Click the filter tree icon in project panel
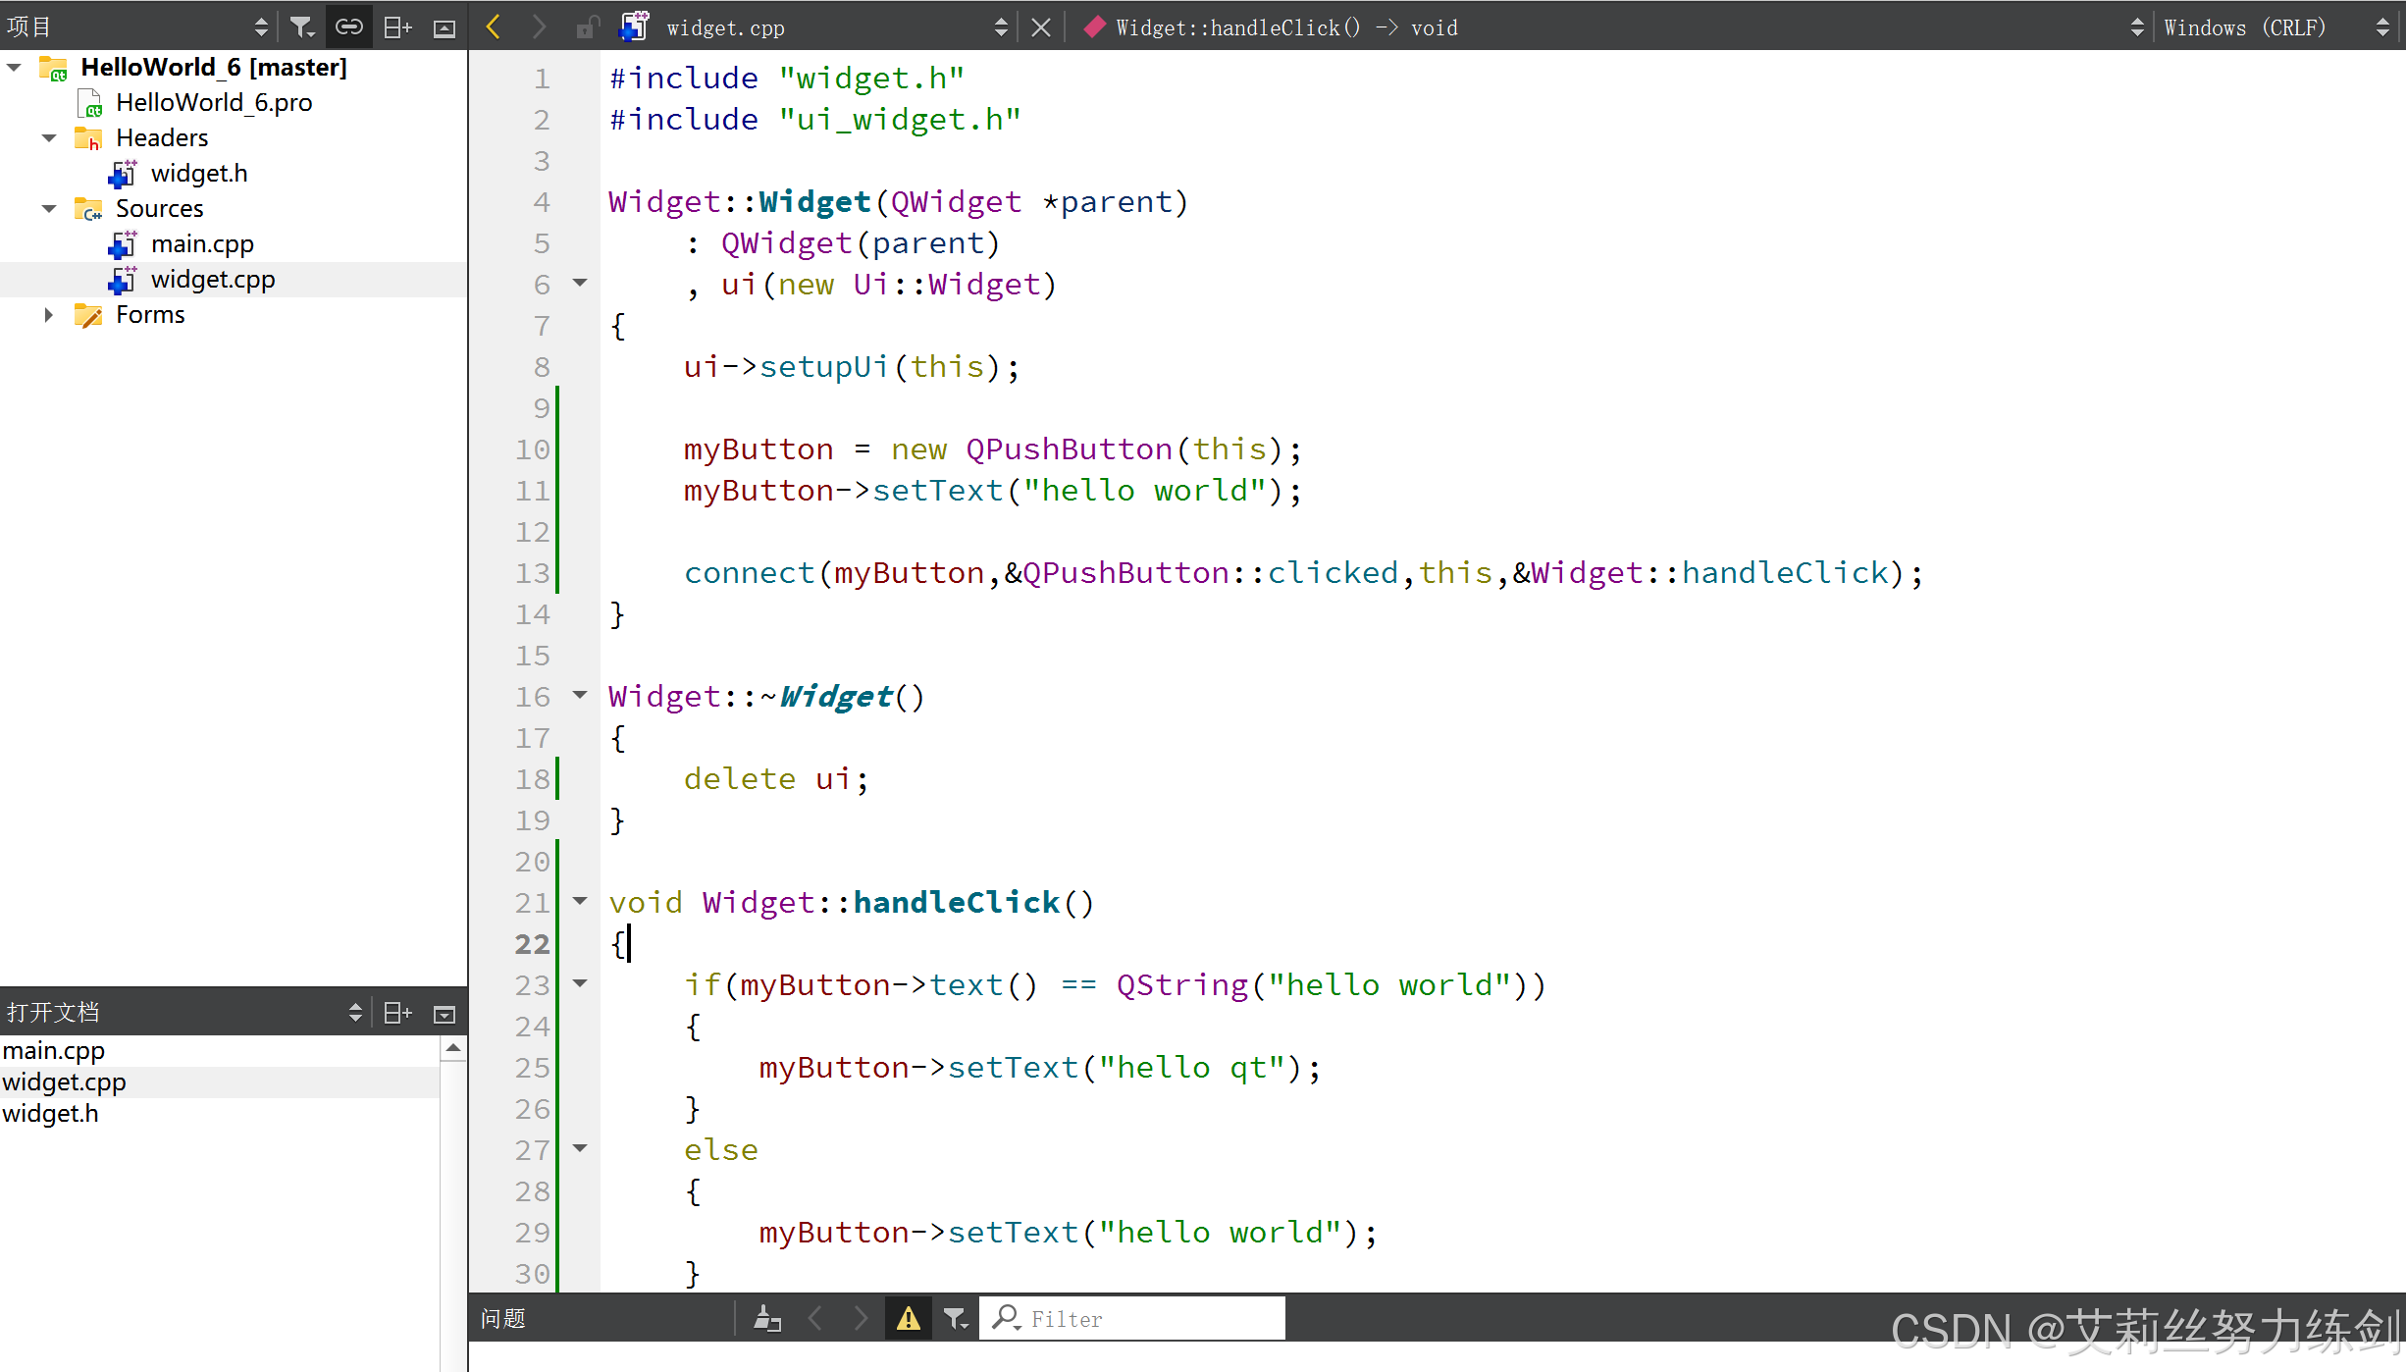 click(x=302, y=27)
